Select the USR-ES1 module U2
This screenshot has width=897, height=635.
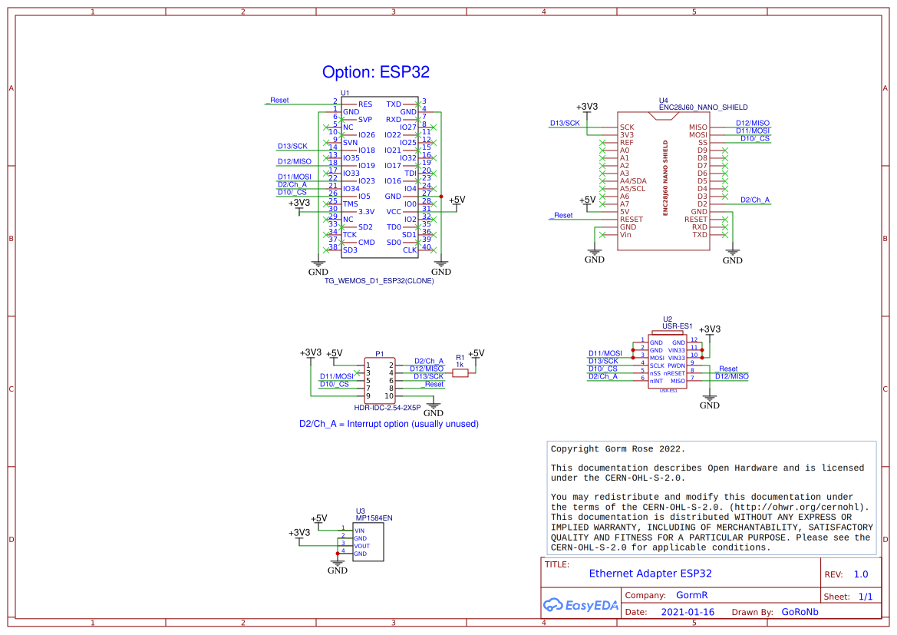(668, 361)
